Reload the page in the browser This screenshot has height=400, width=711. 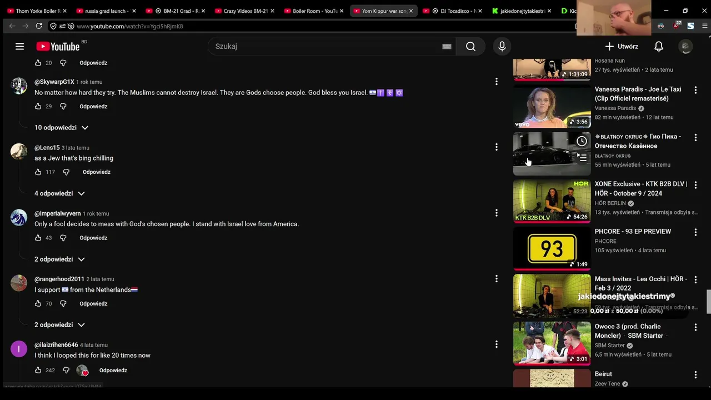[39, 26]
